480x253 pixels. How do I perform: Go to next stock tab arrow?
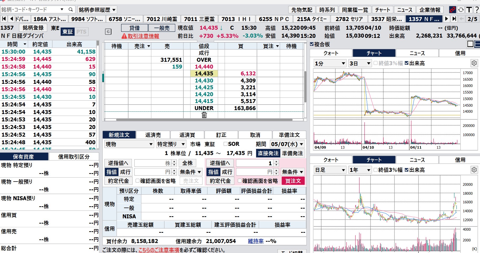click(446, 19)
